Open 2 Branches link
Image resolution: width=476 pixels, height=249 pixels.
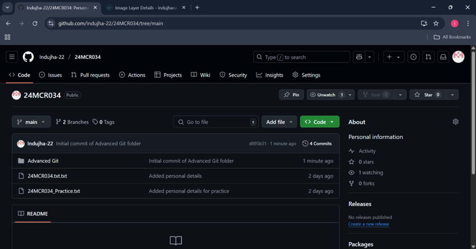point(72,122)
